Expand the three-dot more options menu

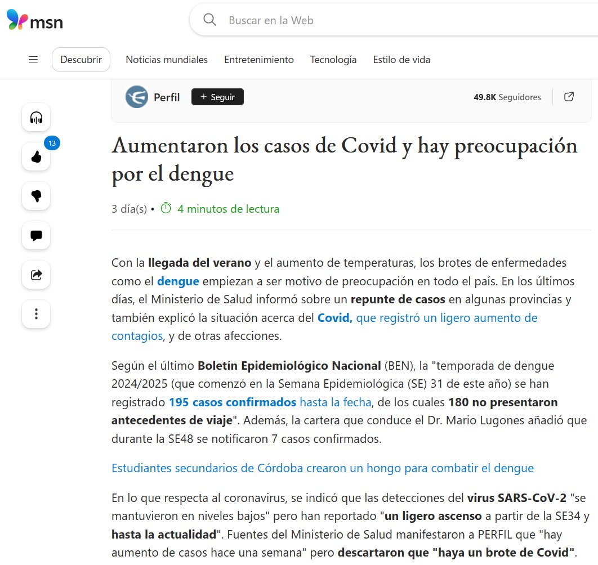(36, 313)
